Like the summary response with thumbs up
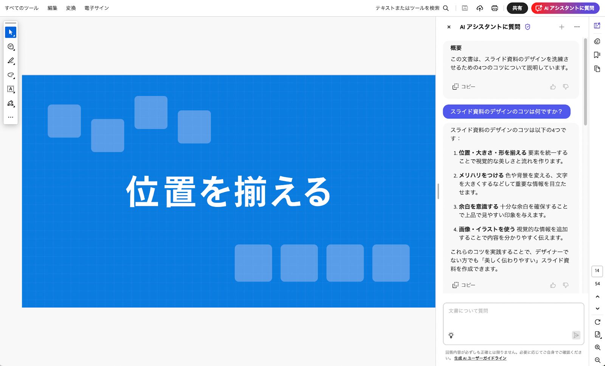This screenshot has width=605, height=366. [553, 87]
